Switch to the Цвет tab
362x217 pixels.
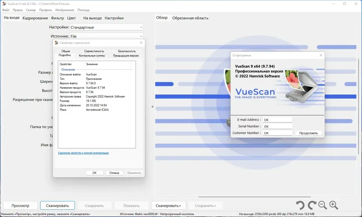point(71,18)
